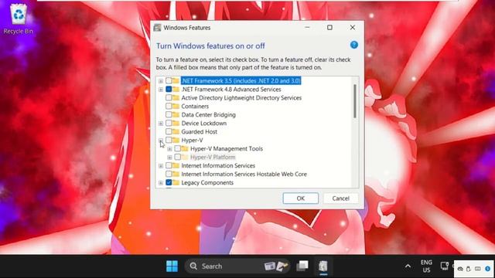Click the Internet Information Services folder icon

[x=176, y=165]
